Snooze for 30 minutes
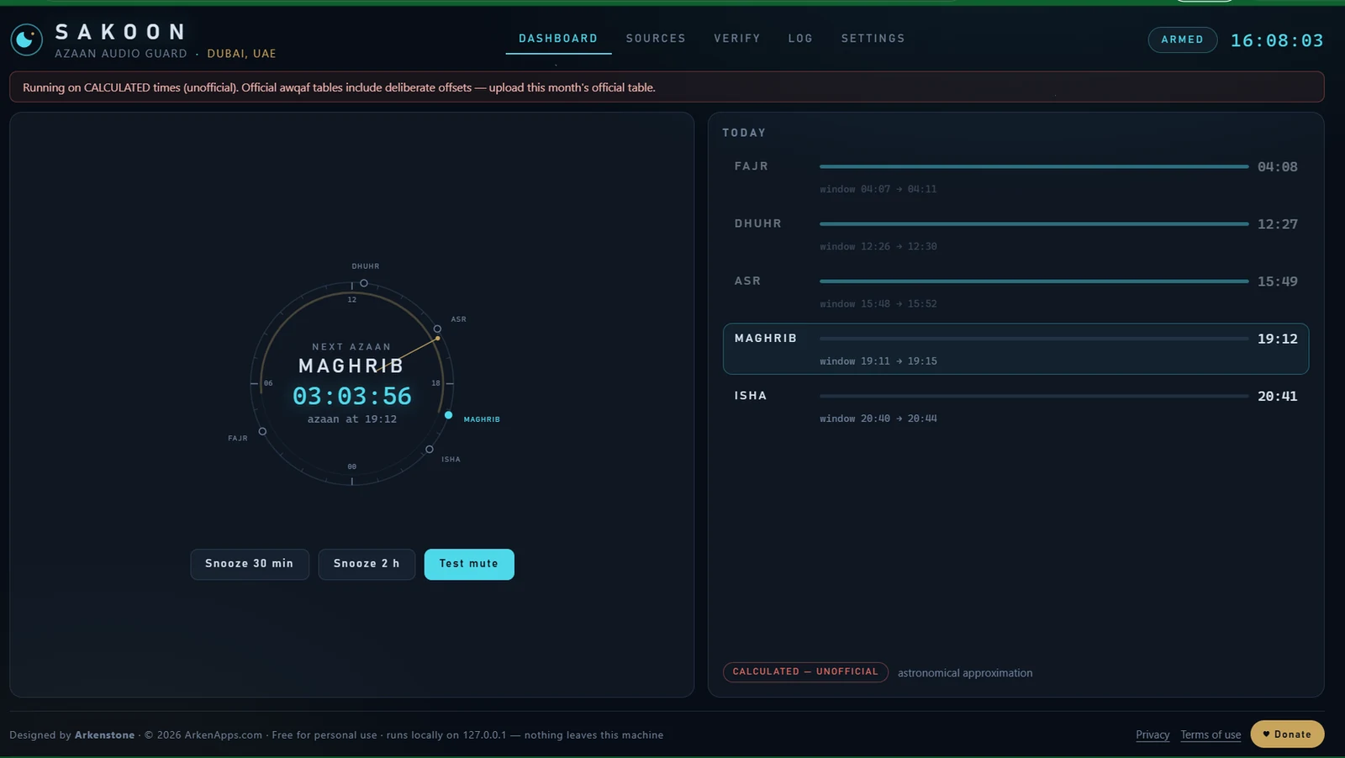The image size is (1345, 758). (249, 564)
